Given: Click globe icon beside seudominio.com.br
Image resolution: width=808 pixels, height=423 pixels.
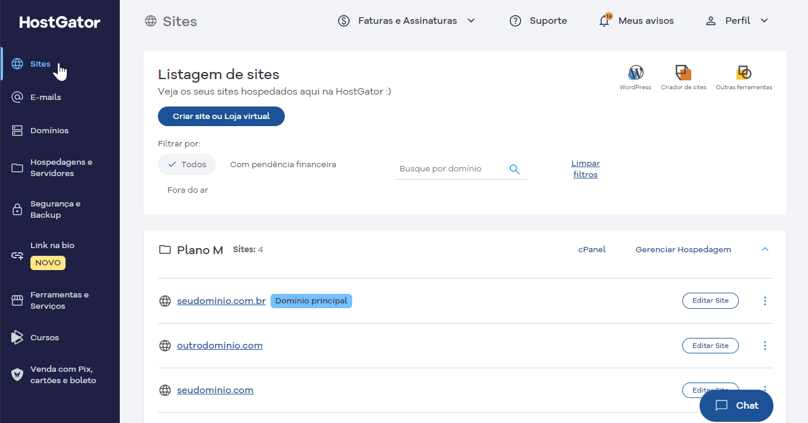Looking at the screenshot, I should (x=165, y=301).
